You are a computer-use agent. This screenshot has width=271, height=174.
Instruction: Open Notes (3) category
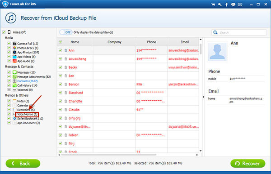[23, 101]
